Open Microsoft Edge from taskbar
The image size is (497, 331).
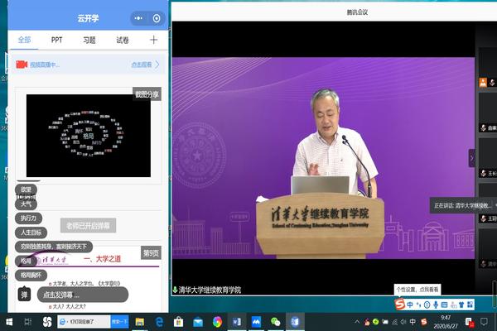coord(159,322)
